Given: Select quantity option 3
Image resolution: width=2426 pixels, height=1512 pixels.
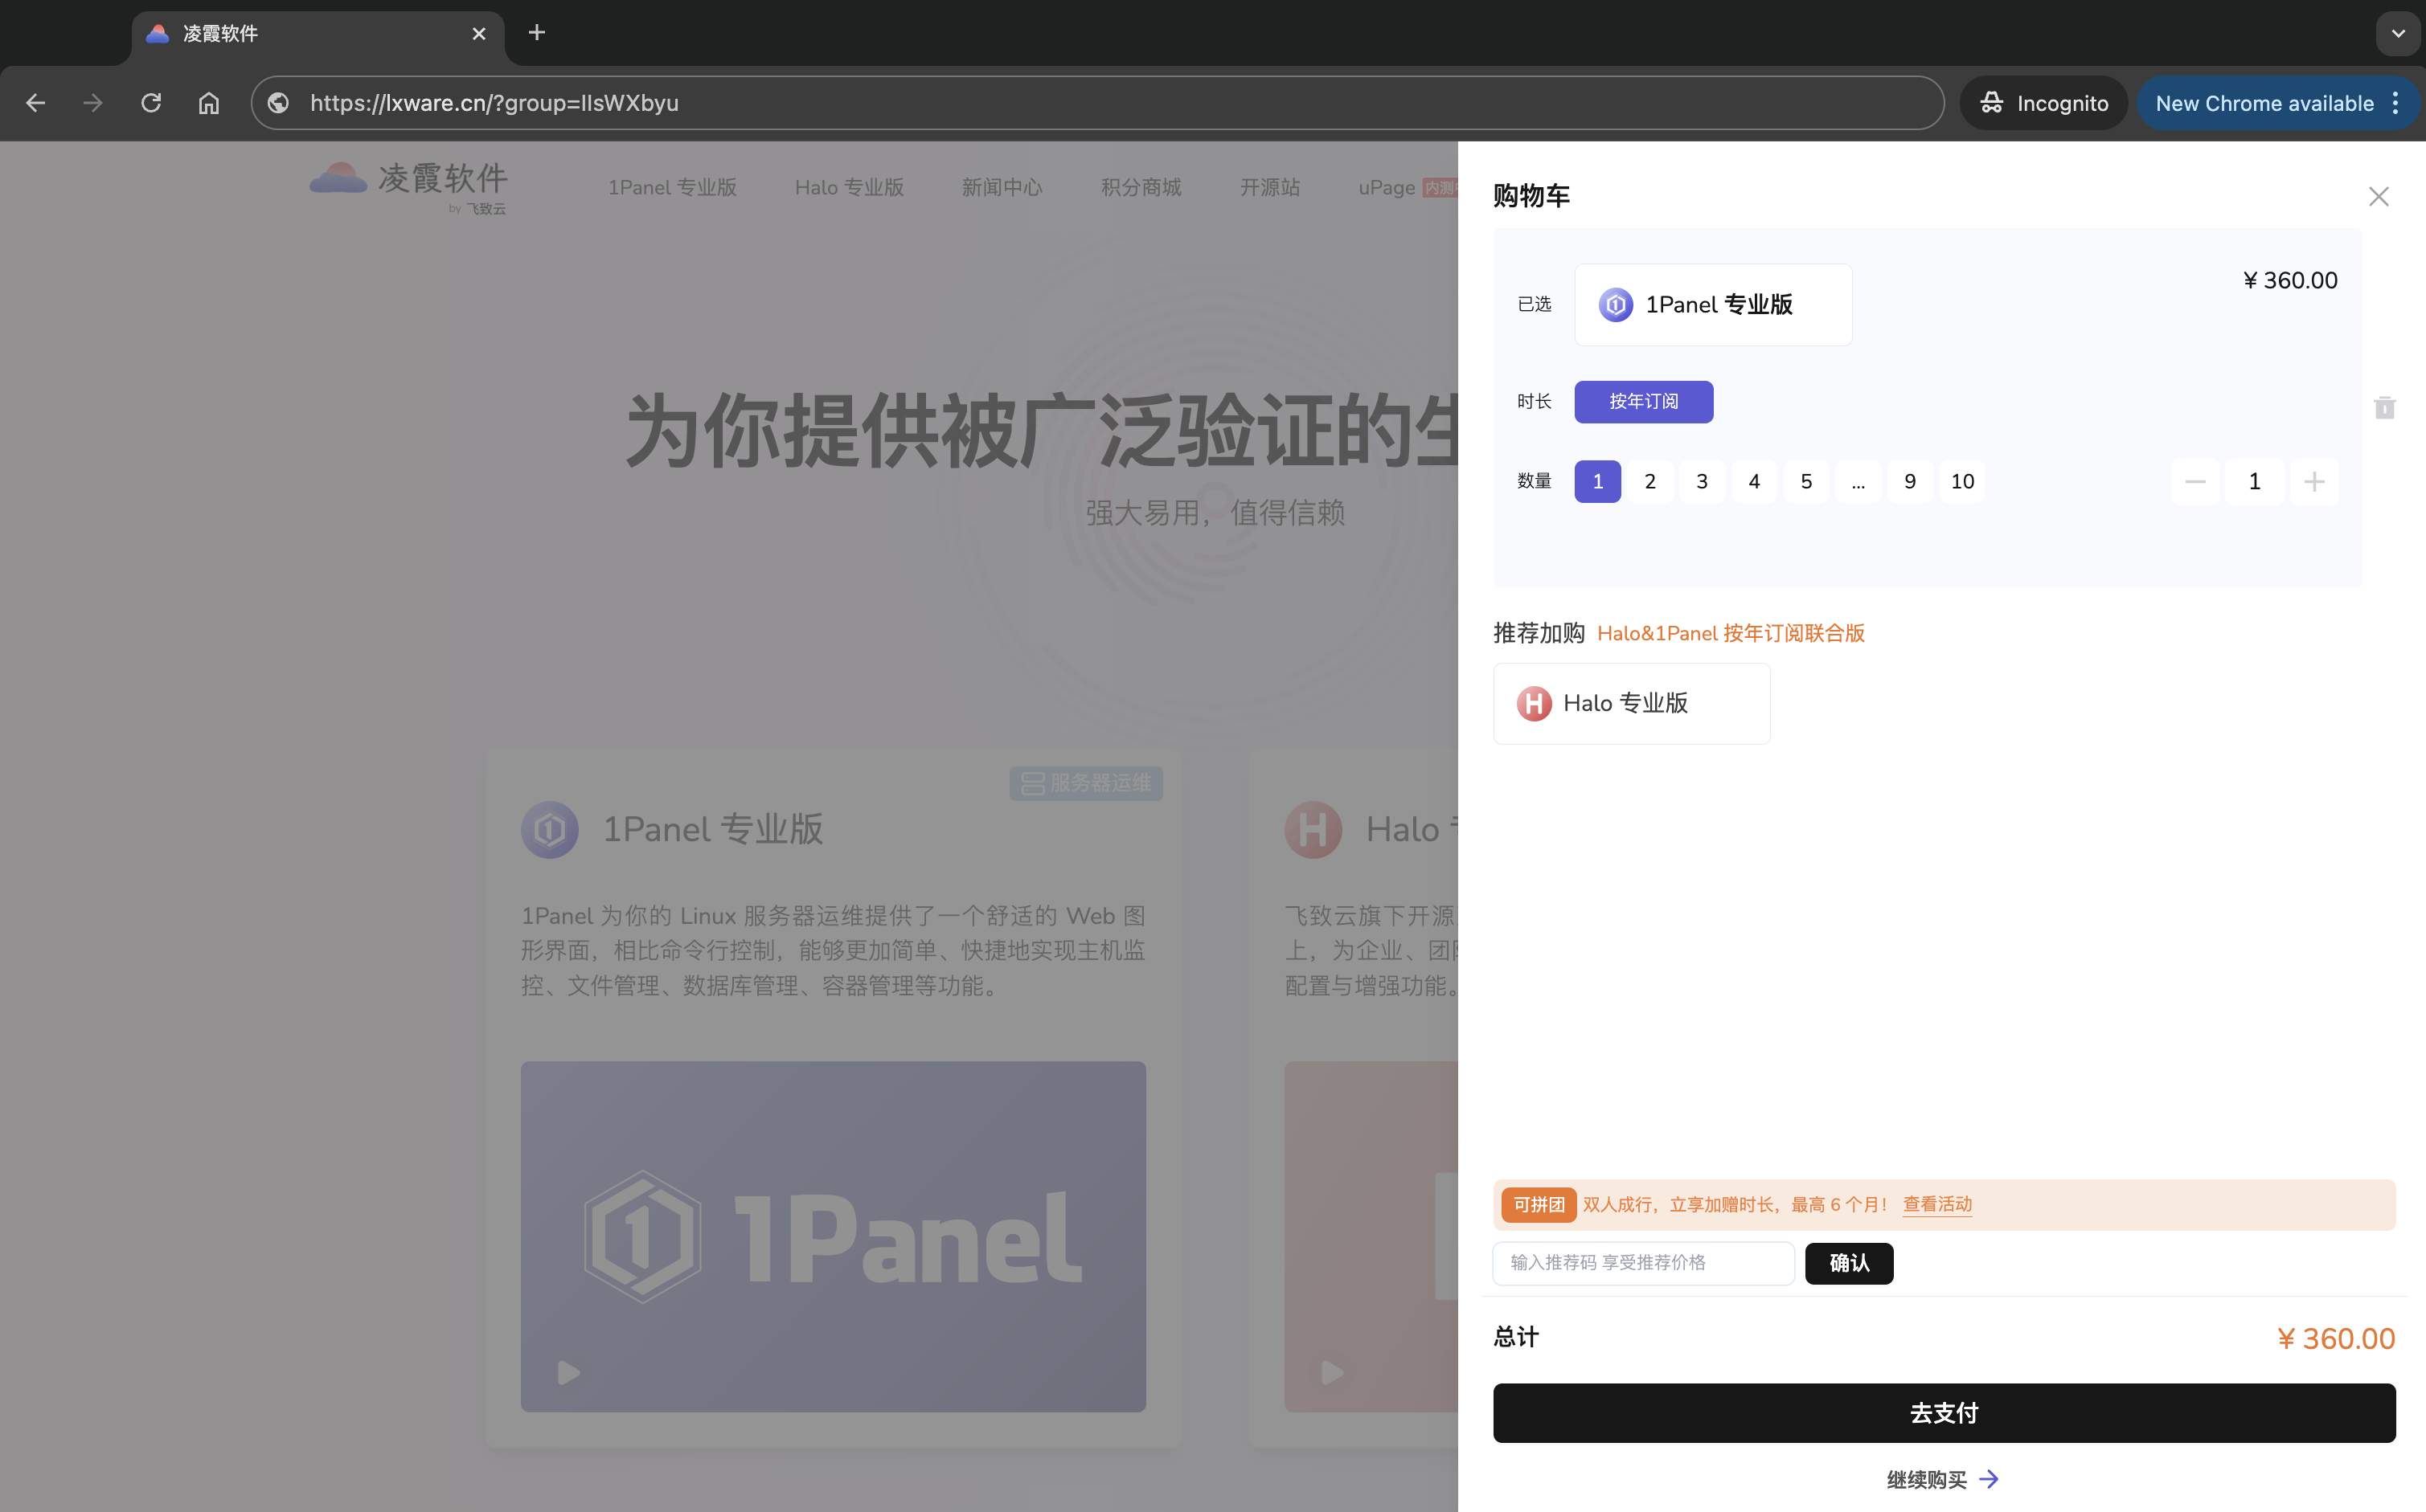Looking at the screenshot, I should (1702, 482).
